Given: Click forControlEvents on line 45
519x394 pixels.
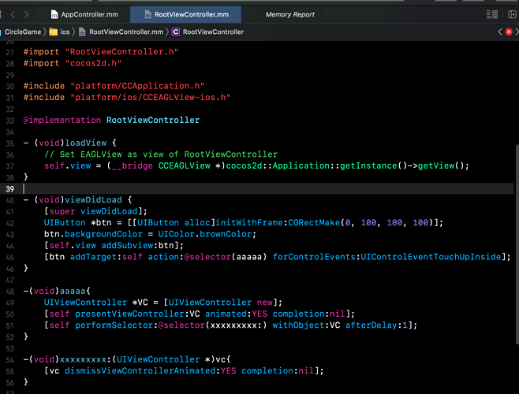Looking at the screenshot, I should tap(314, 257).
